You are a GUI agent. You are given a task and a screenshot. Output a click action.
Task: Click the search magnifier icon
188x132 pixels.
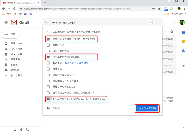[x=47, y=22]
